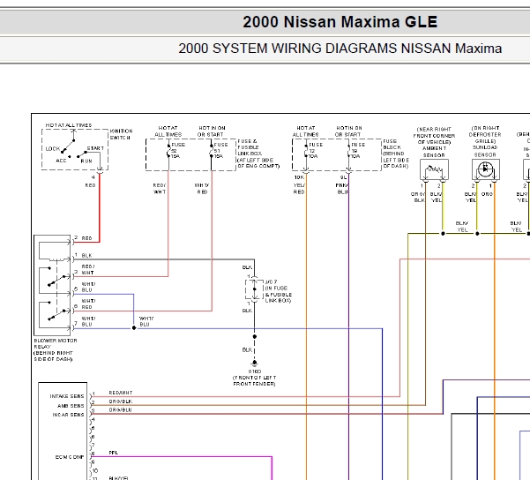
Task: Click the 'ECM COMP' terminal label
Action: pos(70,457)
